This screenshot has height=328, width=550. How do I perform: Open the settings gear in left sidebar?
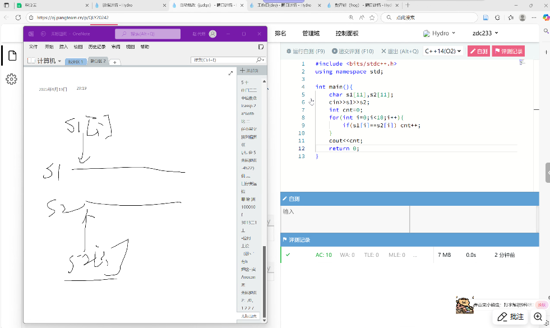point(11,79)
